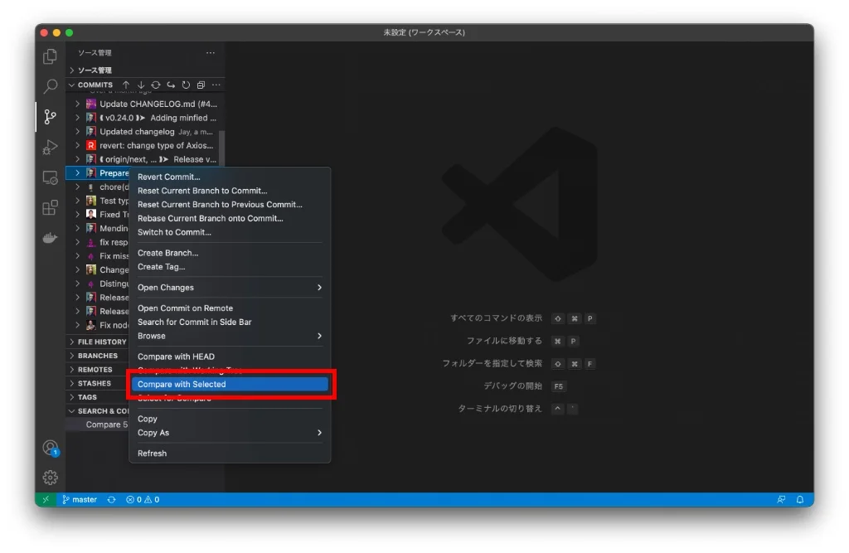Open the Extensions view
Image resolution: width=849 pixels, height=553 pixels.
[50, 207]
